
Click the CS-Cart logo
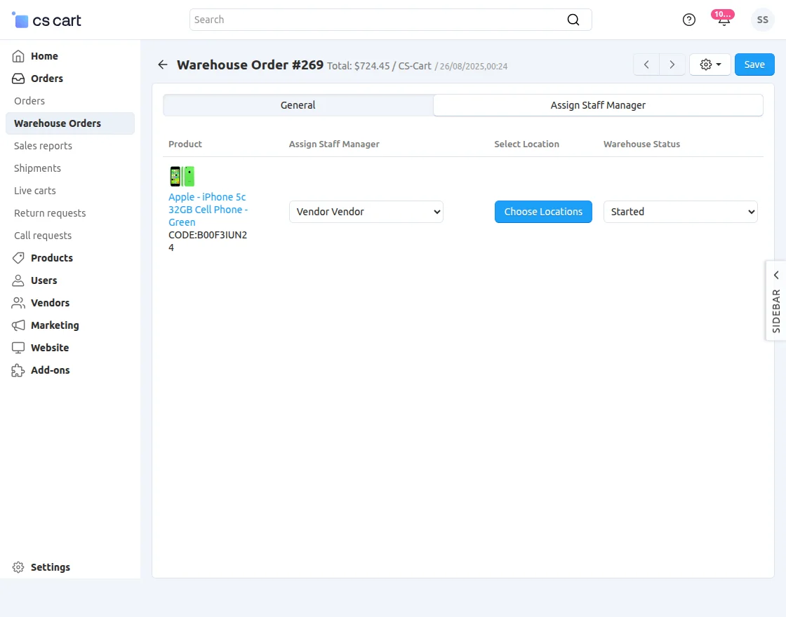tap(47, 20)
